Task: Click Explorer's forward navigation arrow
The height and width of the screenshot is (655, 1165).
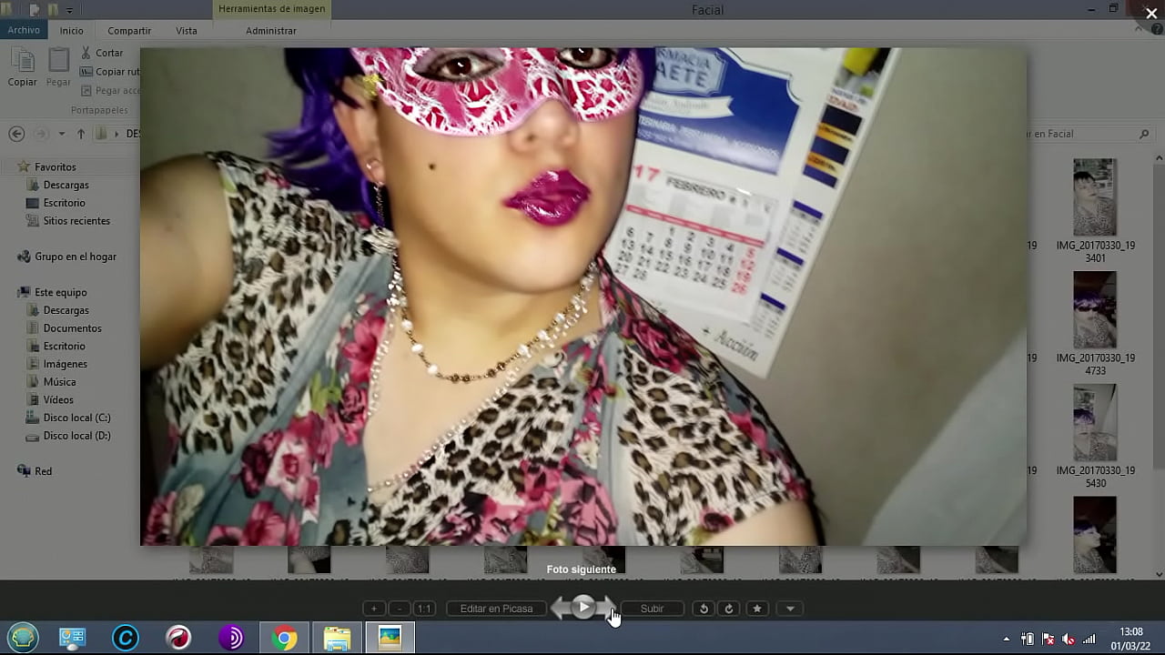Action: tap(40, 134)
